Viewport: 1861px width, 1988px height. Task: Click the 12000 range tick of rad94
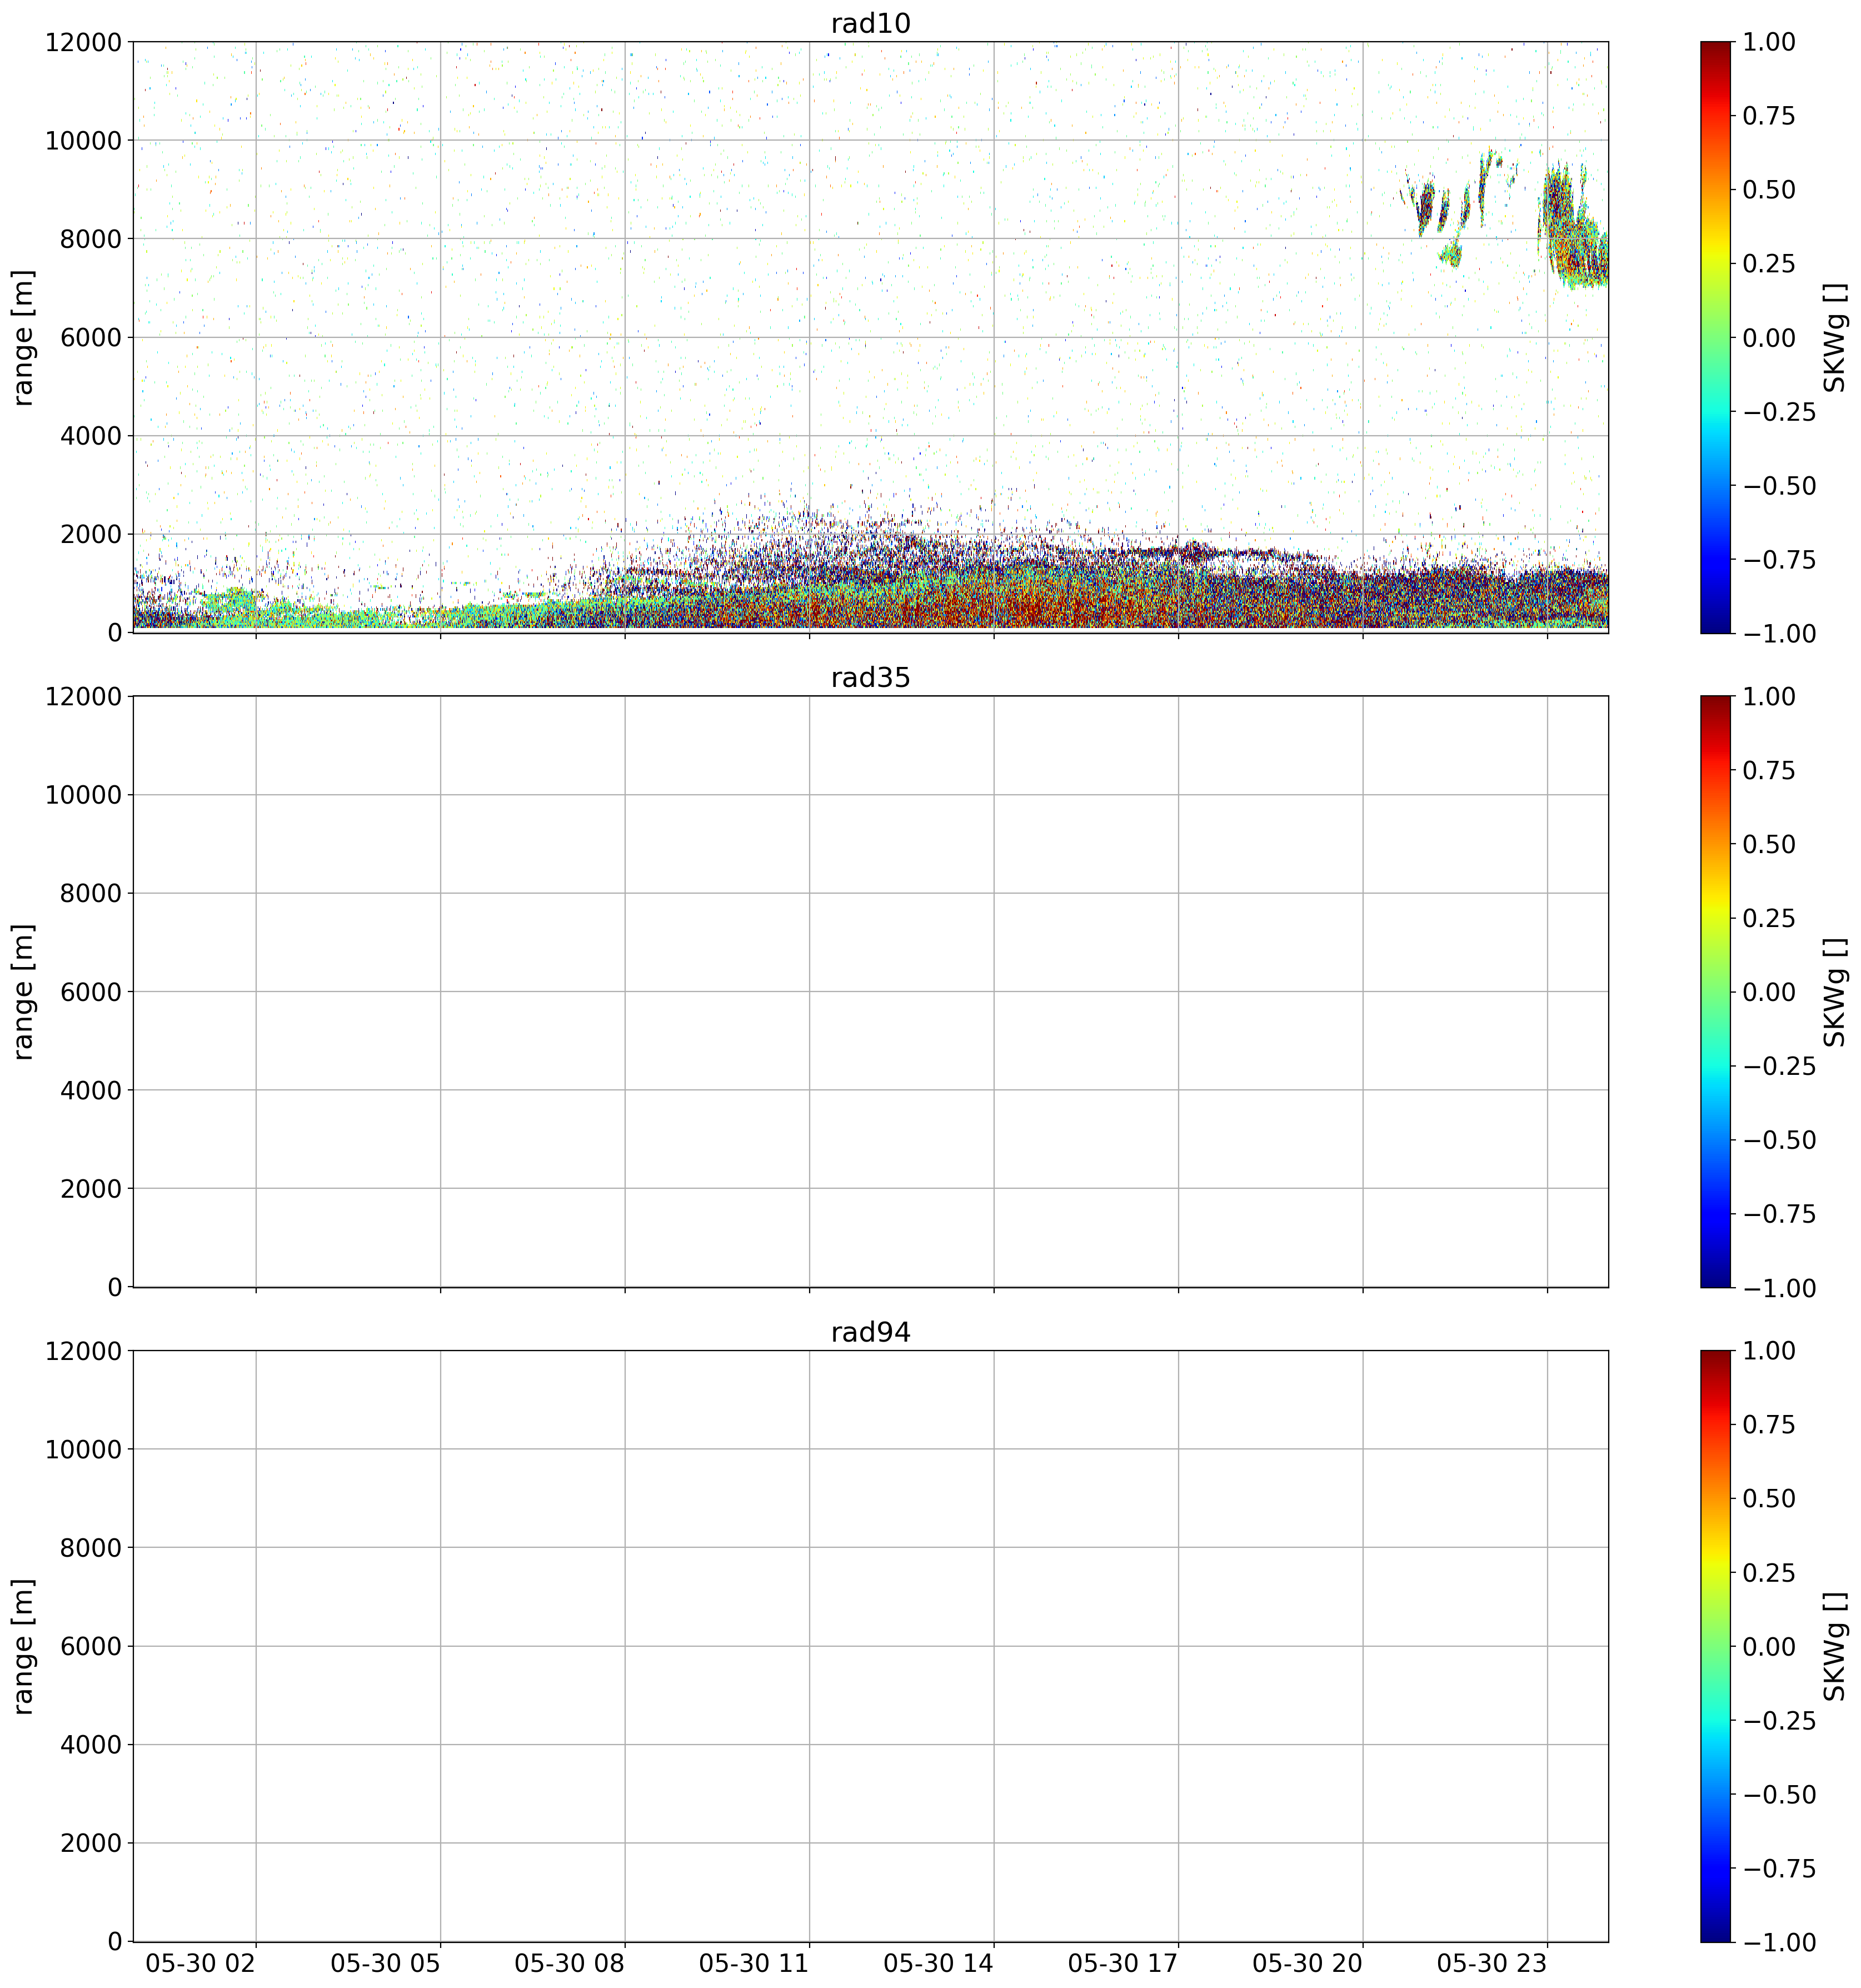click(83, 1352)
